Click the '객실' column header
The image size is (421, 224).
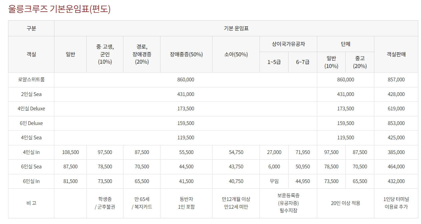tap(31, 54)
